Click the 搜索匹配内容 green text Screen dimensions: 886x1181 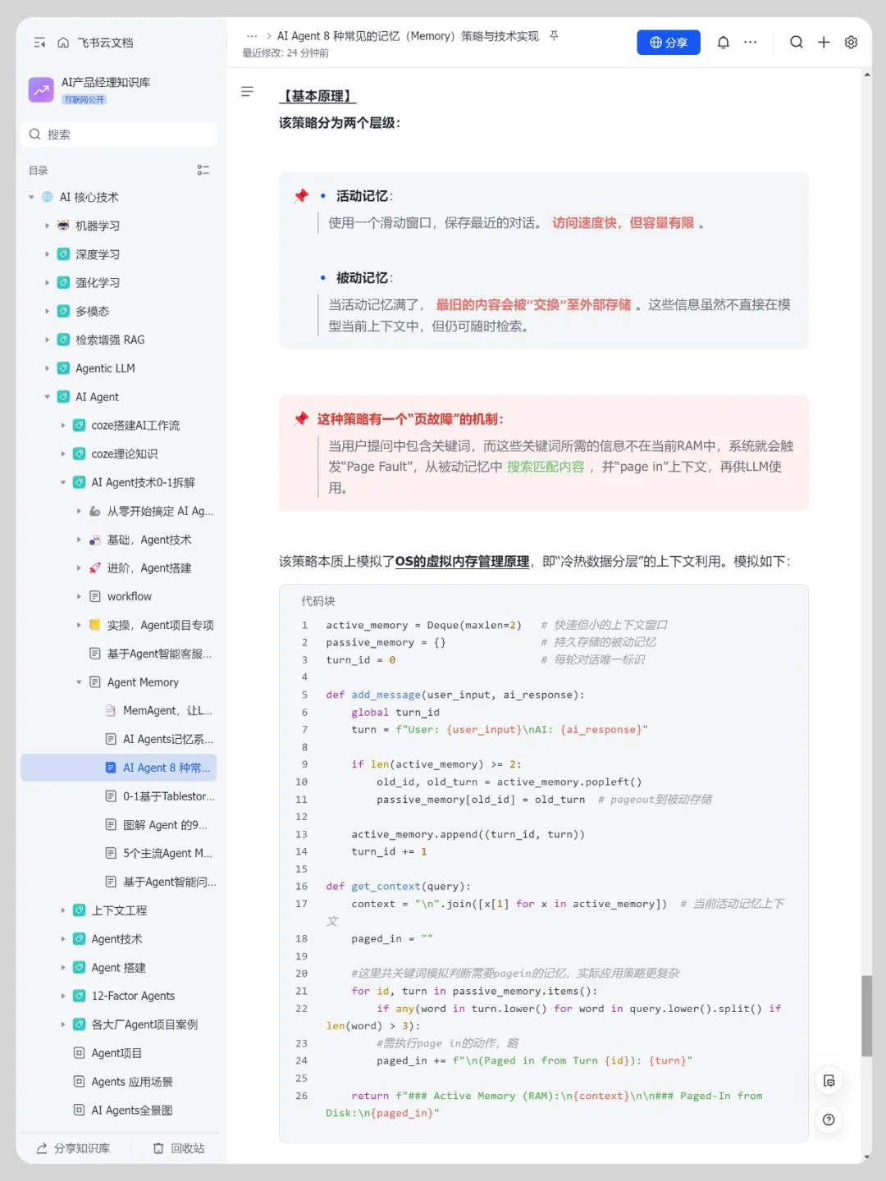(546, 467)
